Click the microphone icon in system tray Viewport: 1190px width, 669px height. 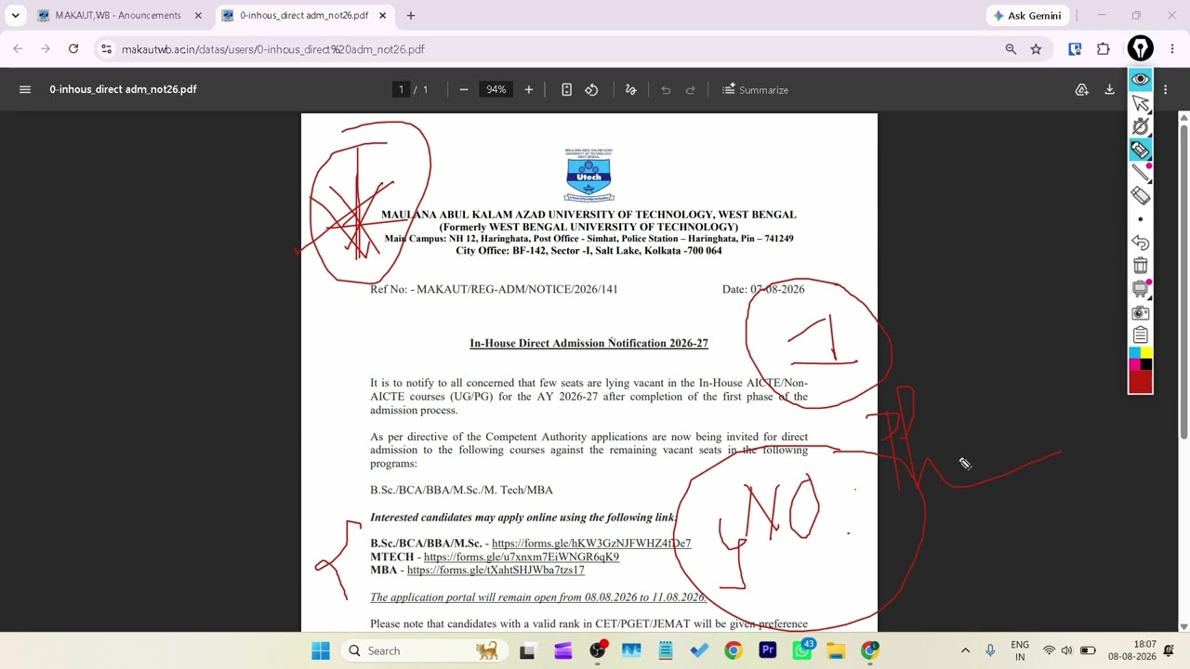990,650
